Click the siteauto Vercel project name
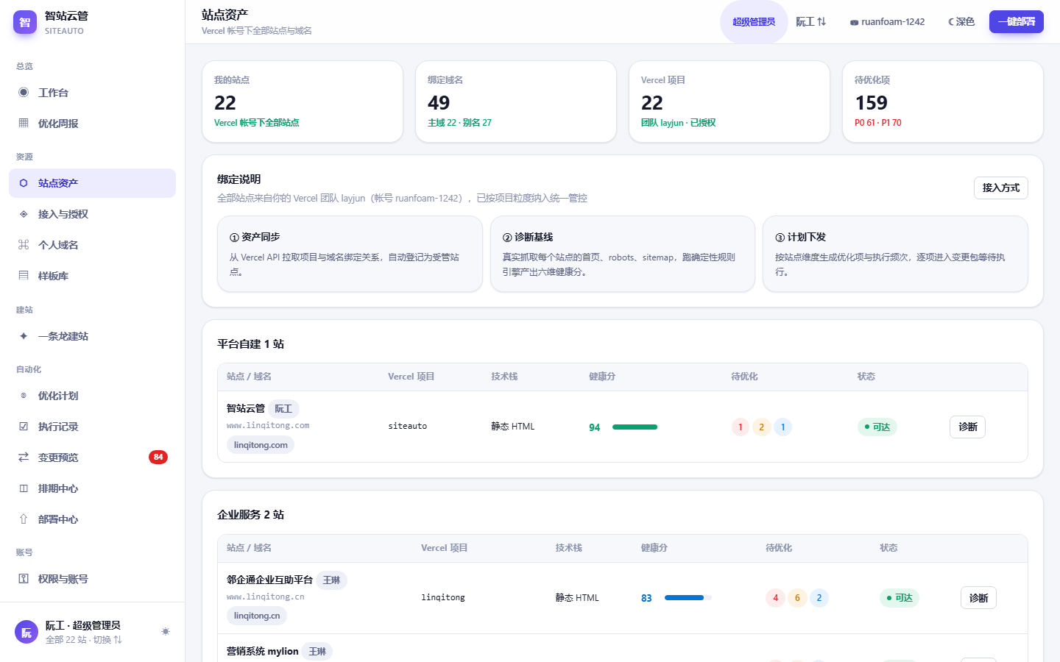The image size is (1060, 662). pos(408,427)
